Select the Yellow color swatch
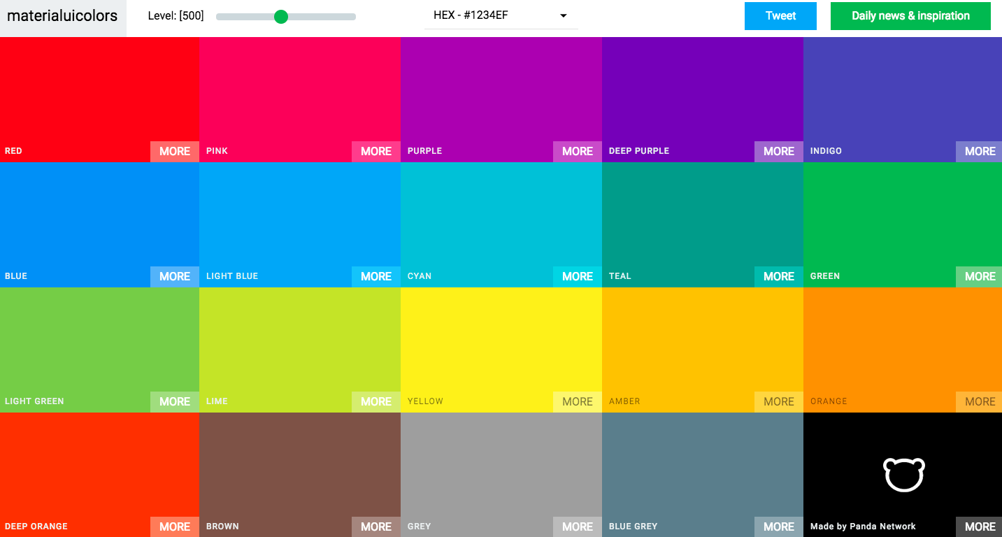 pyautogui.click(x=501, y=343)
